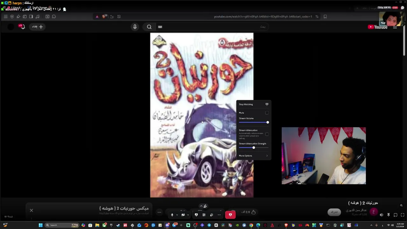Open Steam from the taskbar
Viewport: 407px width, 229px height.
point(118,225)
